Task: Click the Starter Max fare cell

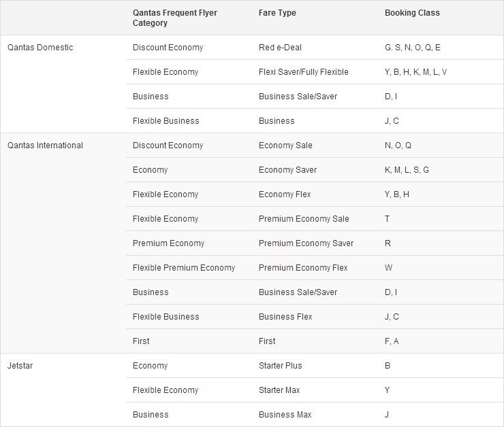Action: click(279, 390)
